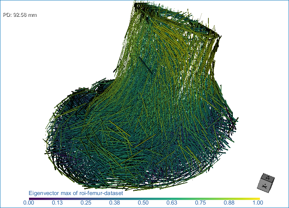Click the Z+ face of the orientation cube
The width and height of the screenshot is (289, 208).
coord(268,177)
